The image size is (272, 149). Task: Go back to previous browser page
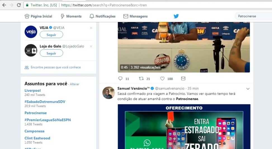click(4, 5)
